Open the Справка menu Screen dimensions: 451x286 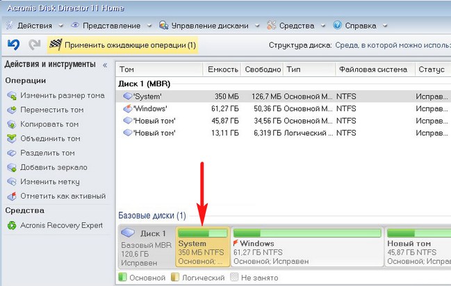pos(361,26)
